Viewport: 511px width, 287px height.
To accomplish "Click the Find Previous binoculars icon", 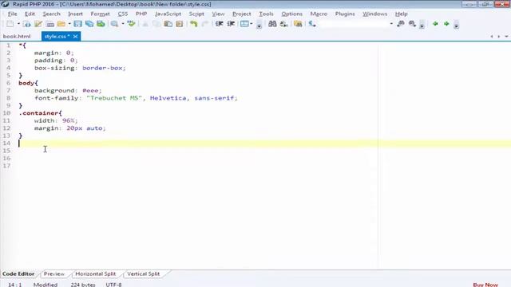I will click(401, 24).
